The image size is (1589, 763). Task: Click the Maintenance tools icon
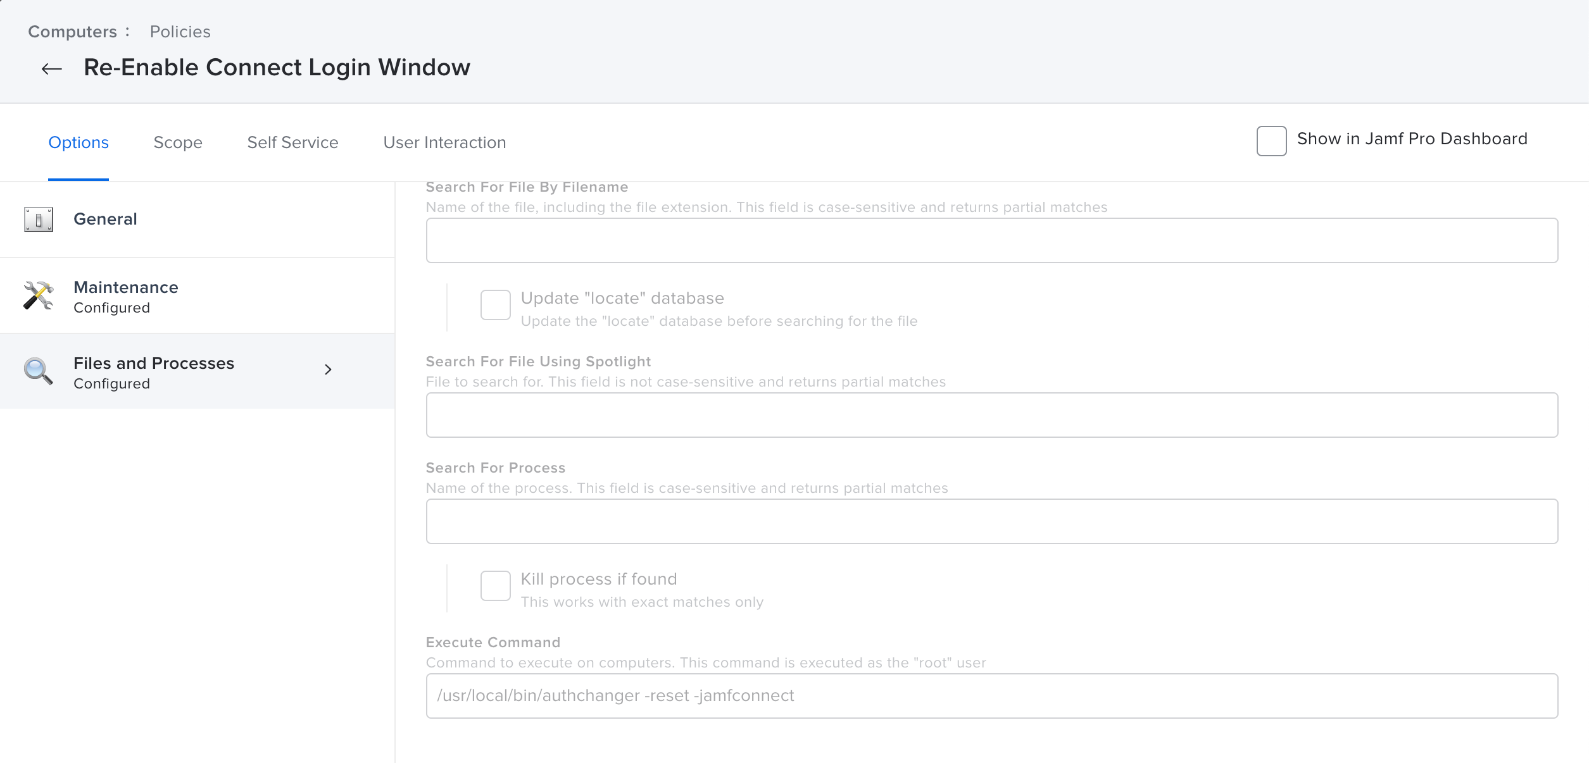point(39,295)
